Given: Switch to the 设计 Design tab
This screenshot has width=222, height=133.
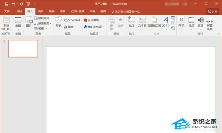Looking at the screenshot, I should [x=41, y=11].
